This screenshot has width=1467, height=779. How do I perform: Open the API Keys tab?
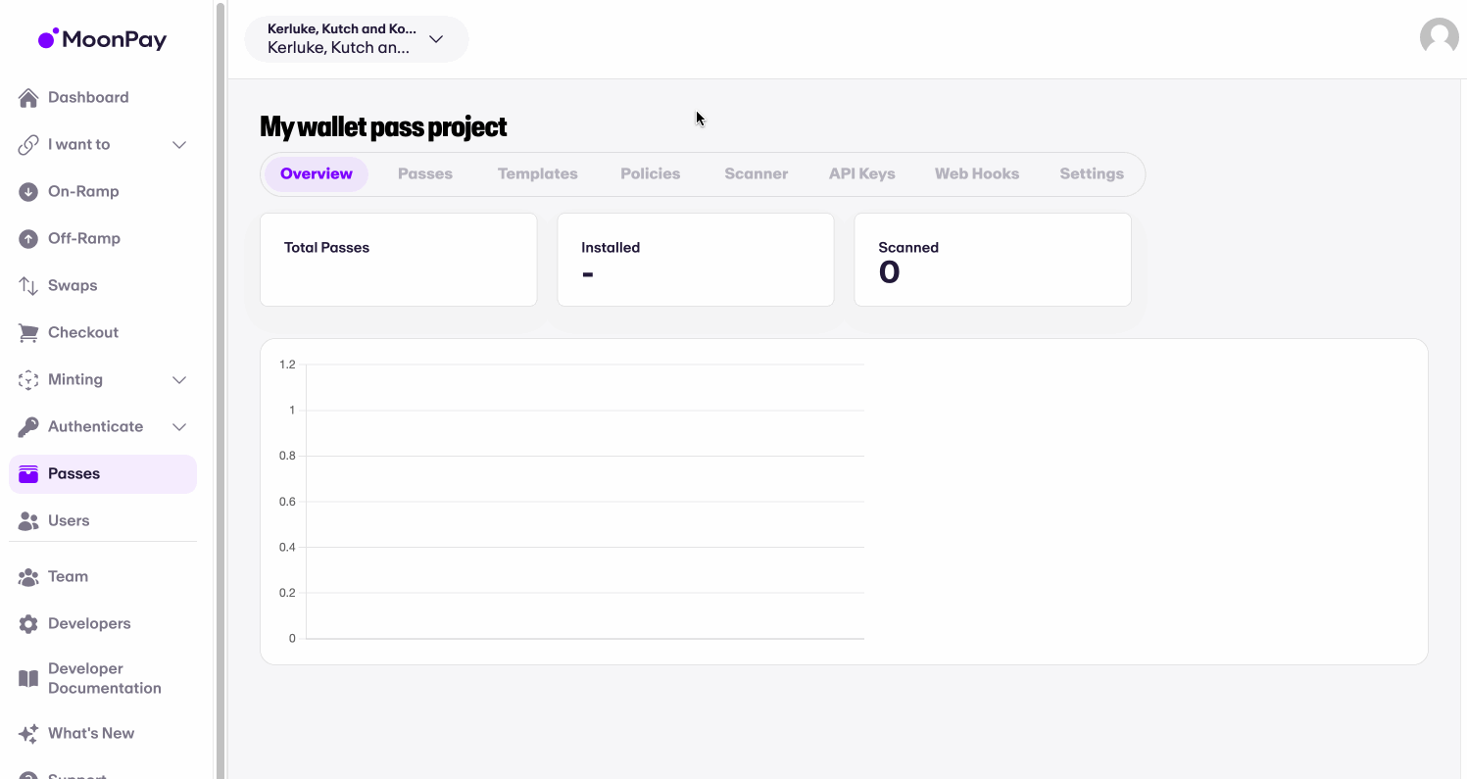click(x=861, y=174)
